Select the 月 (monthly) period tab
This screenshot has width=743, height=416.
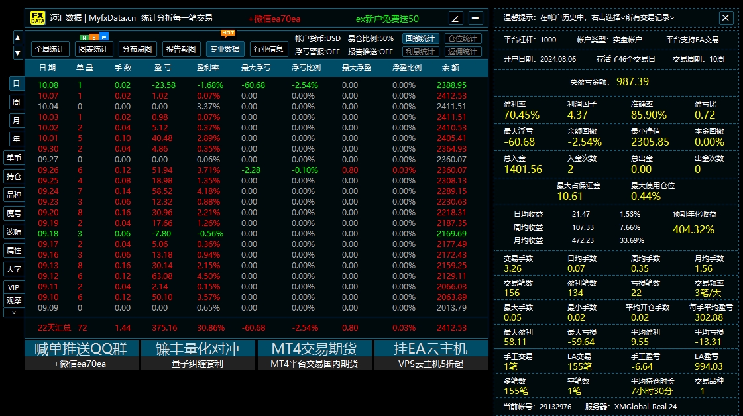coord(16,121)
